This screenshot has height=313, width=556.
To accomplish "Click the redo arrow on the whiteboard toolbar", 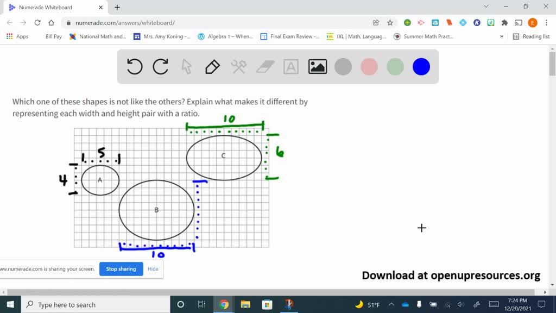I will point(160,66).
